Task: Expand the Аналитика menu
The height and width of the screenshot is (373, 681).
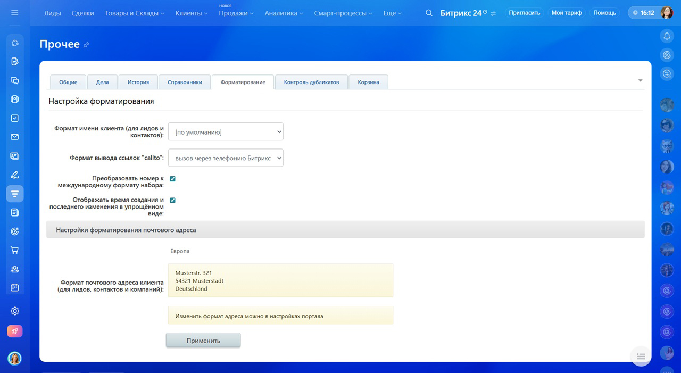Action: (284, 13)
